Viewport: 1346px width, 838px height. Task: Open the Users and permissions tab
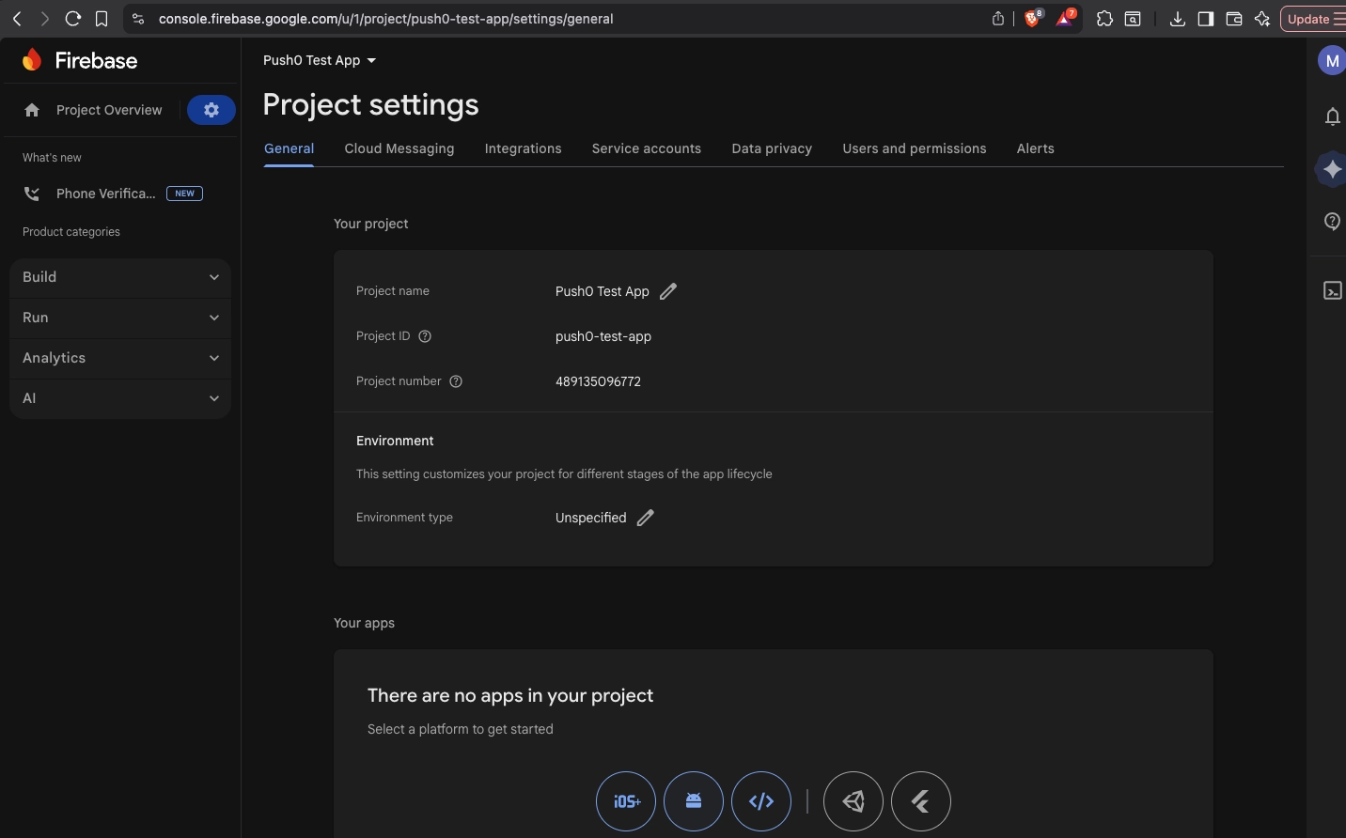(914, 148)
